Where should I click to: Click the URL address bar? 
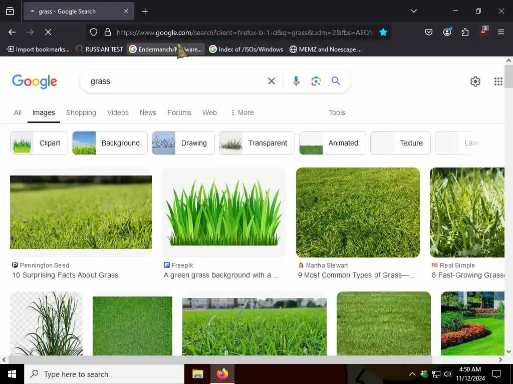click(x=244, y=32)
